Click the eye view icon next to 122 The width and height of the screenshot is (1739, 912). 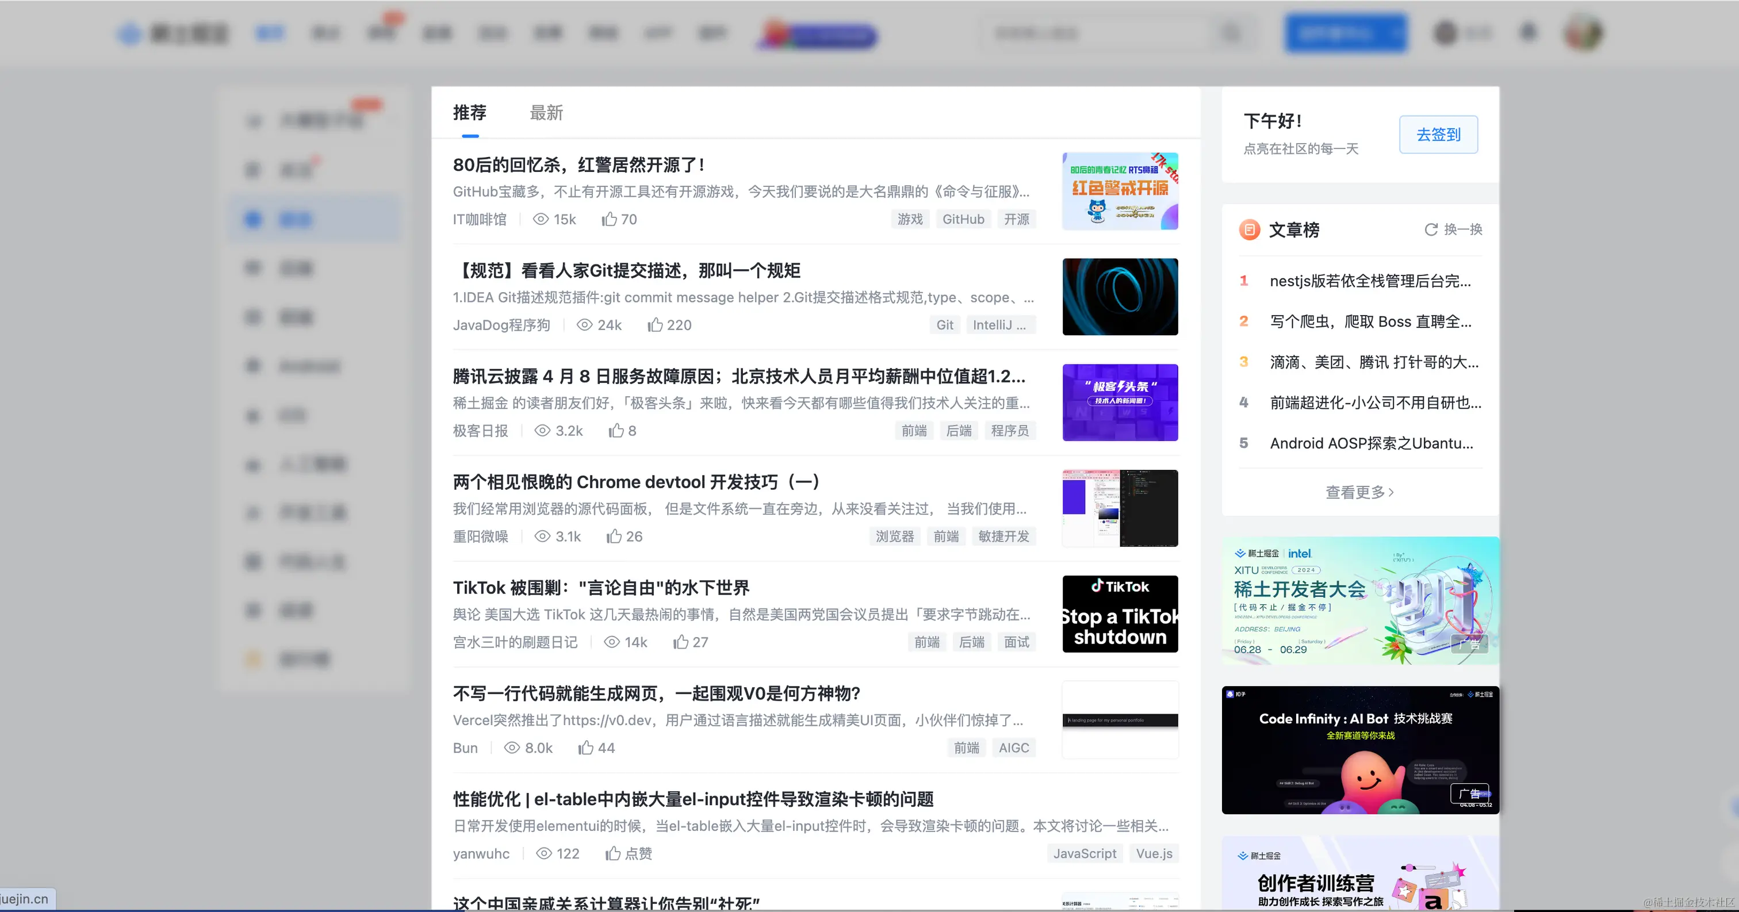pyautogui.click(x=543, y=853)
